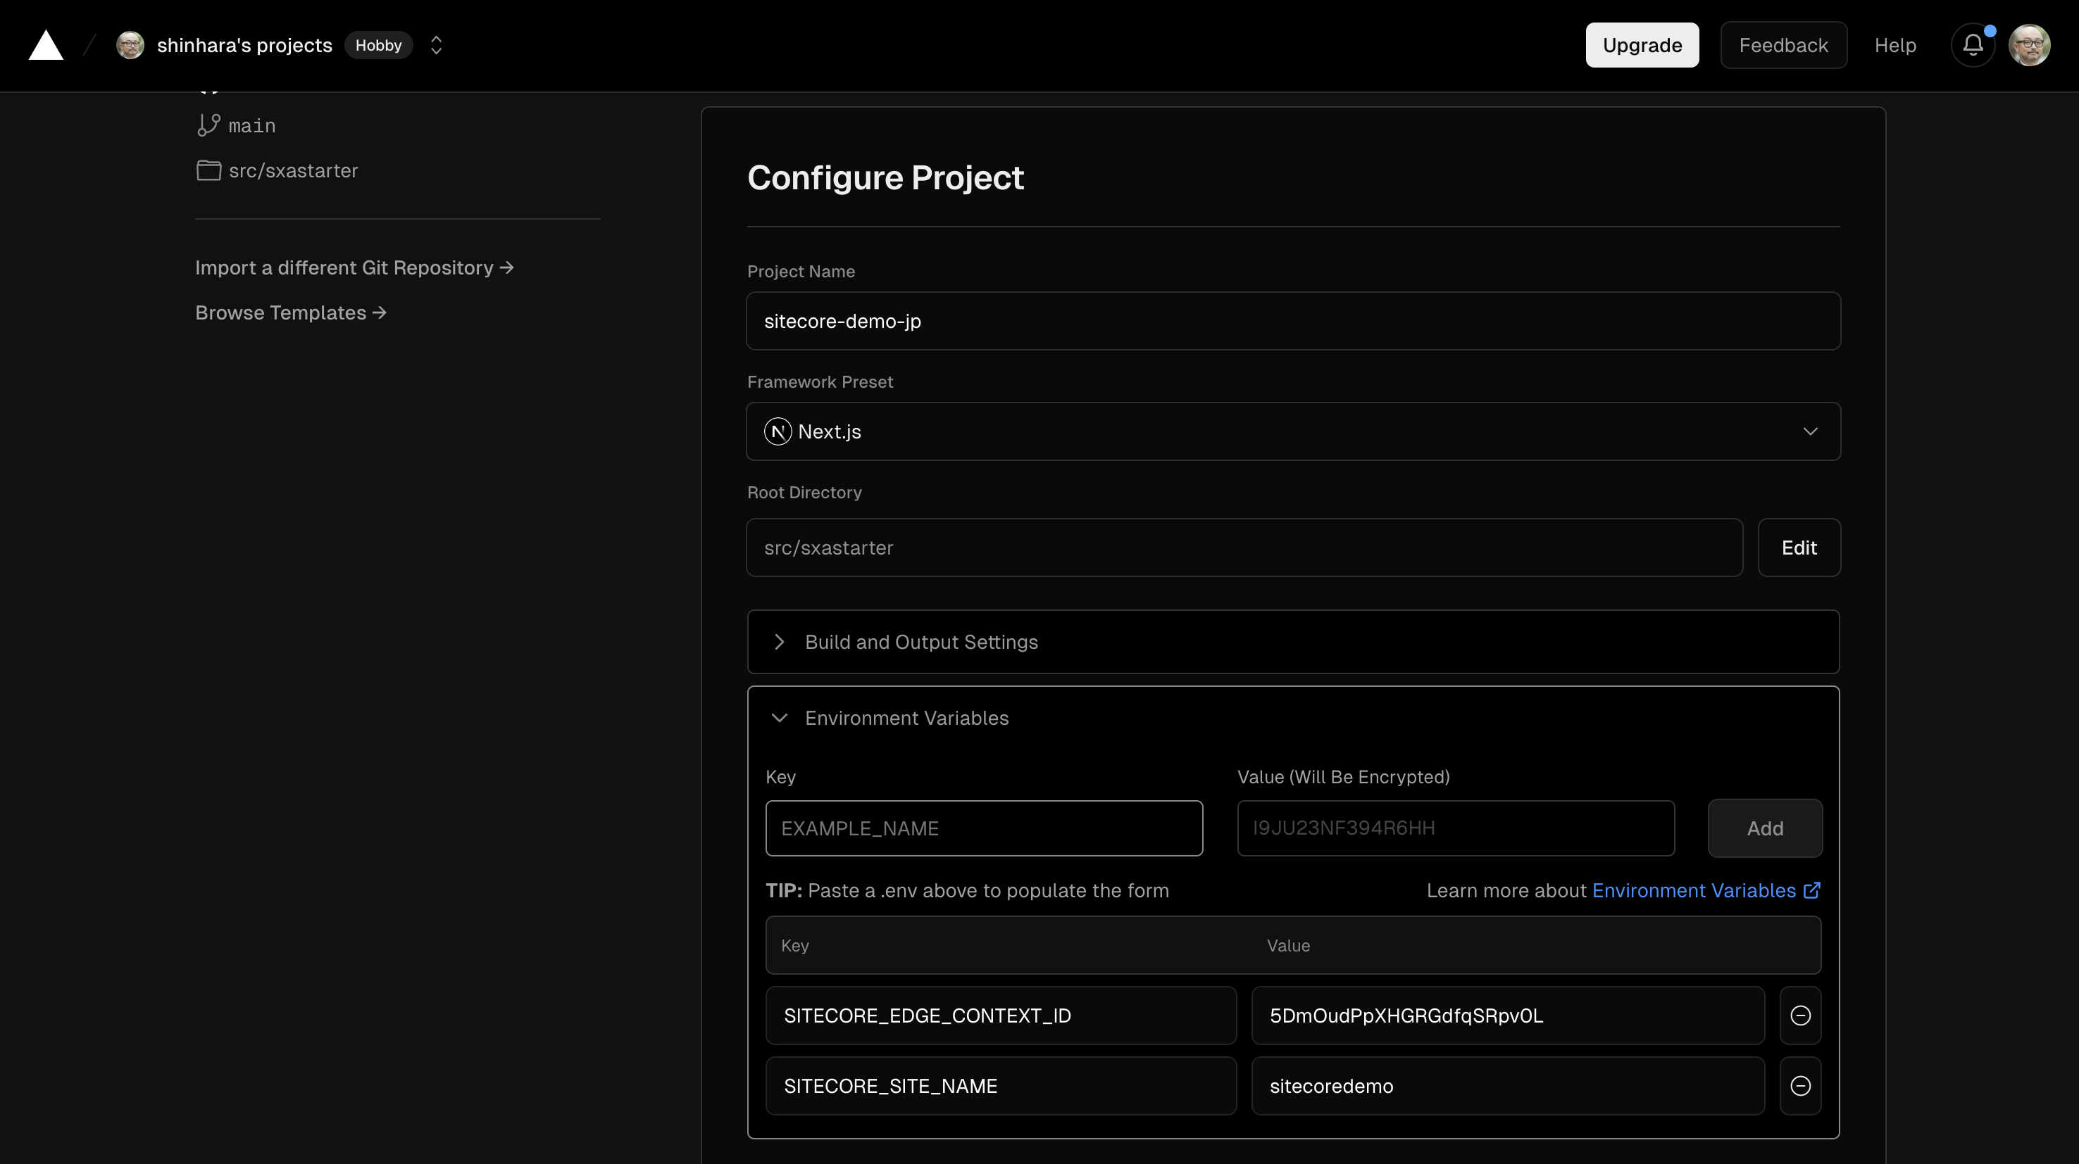Screen dimensions: 2079x1164
Task: Click the Build and Output Settings chevron
Action: coord(779,642)
